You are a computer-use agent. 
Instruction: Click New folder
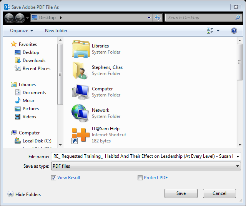56,31
